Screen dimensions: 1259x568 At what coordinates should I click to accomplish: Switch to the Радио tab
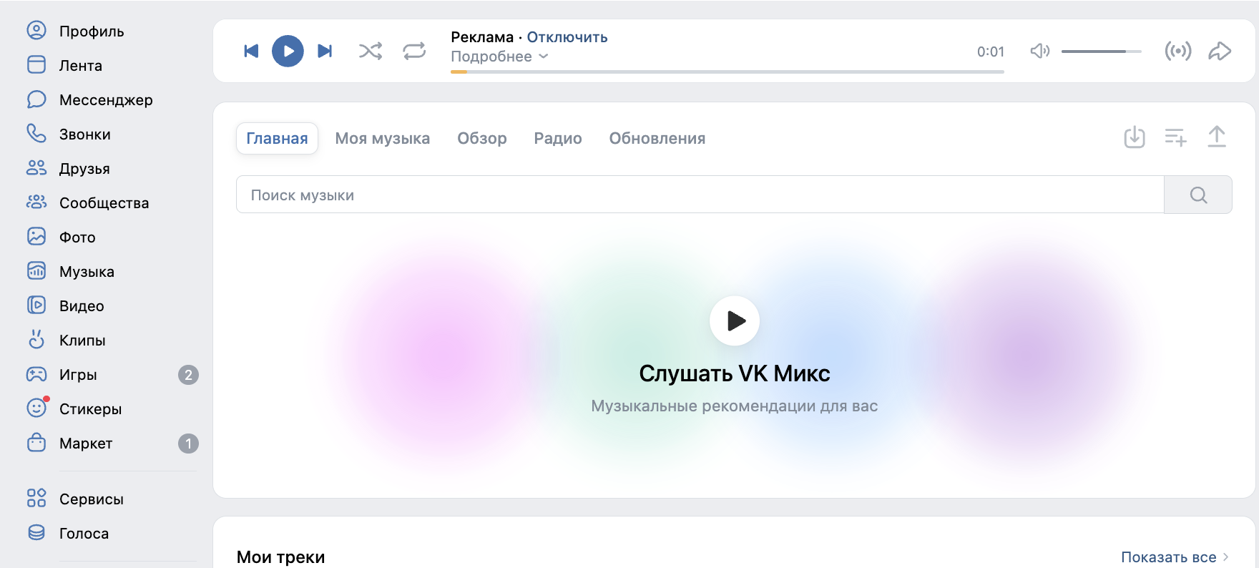click(x=558, y=138)
